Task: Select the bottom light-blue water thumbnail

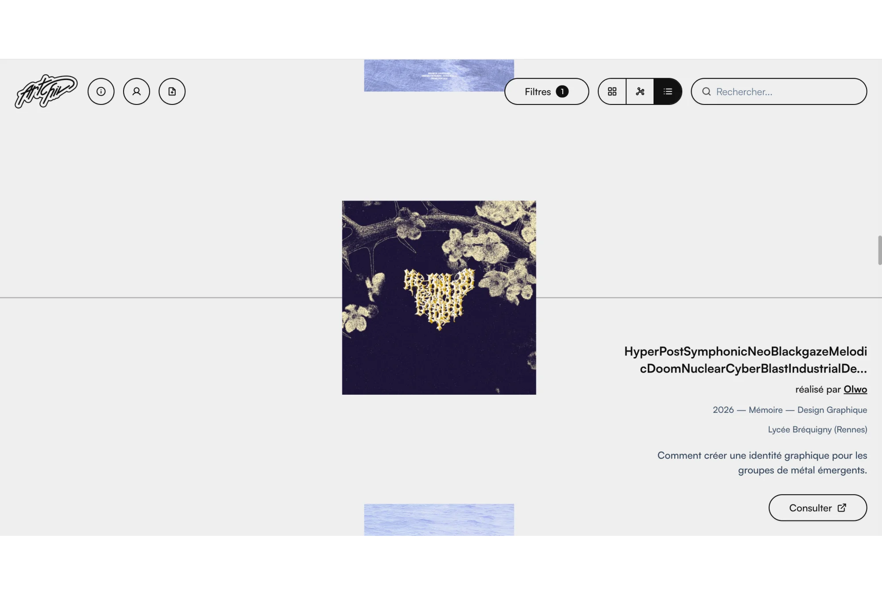Action: tap(439, 520)
